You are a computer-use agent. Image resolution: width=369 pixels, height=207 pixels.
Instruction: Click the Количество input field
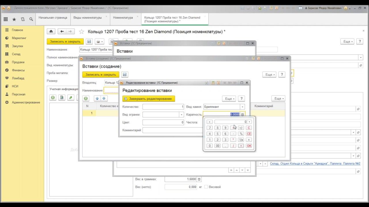[x=163, y=107]
